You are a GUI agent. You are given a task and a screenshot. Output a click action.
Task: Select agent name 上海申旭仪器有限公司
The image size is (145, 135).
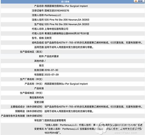tap(56, 29)
